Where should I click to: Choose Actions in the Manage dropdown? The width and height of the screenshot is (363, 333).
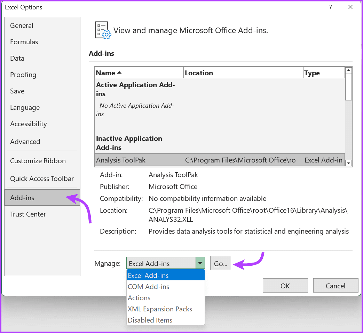point(139,298)
